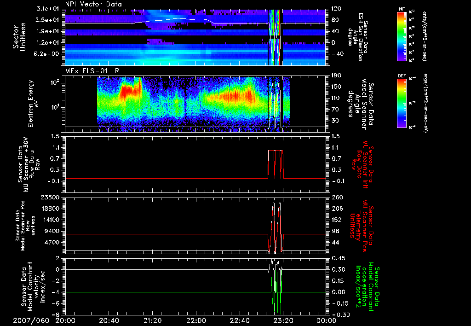Click the 23500 scanner position axis value

coord(50,197)
